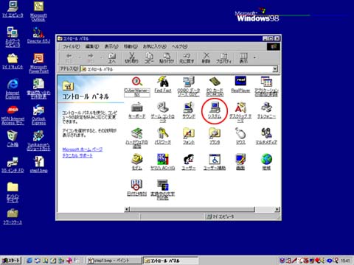Open the ODBC data sources icon
The height and width of the screenshot is (265, 354).
189,86
